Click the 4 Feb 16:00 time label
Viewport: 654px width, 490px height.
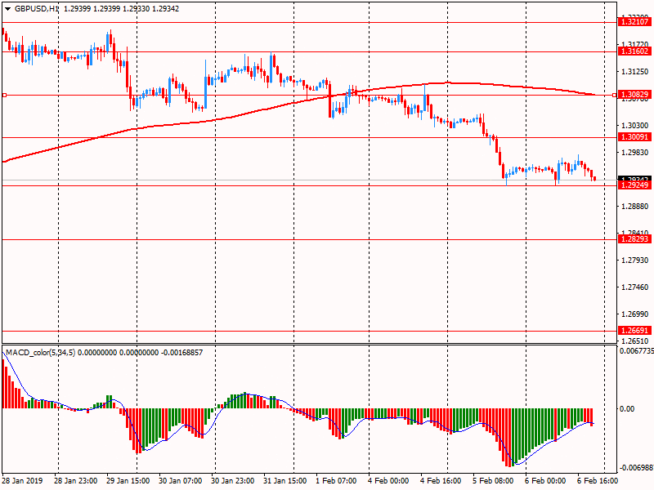440,482
